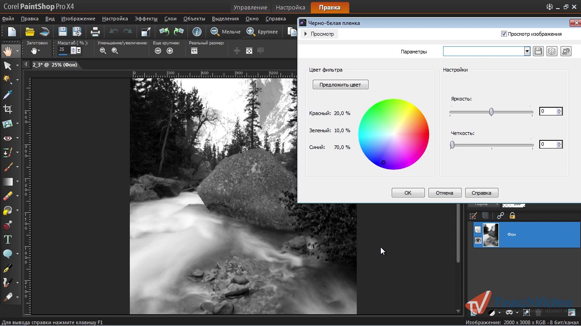Image resolution: width=581 pixels, height=326 pixels.
Task: Confirm the dialog with OK
Action: [x=408, y=193]
